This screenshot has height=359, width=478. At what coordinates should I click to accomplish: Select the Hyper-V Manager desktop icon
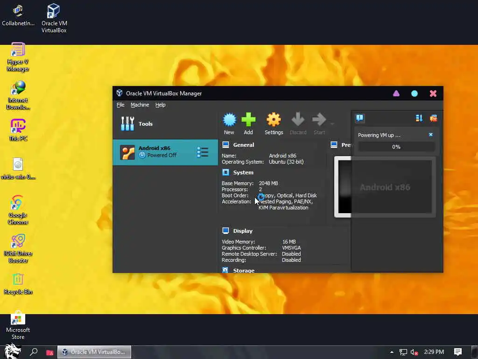pyautogui.click(x=18, y=57)
